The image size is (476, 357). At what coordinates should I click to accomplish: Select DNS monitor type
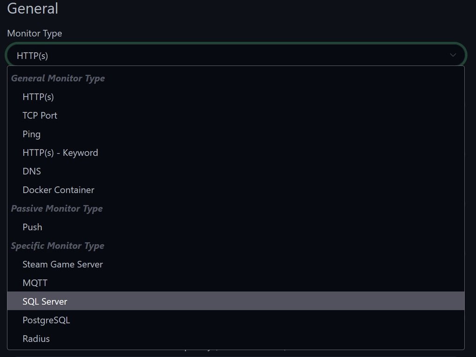pos(236,171)
